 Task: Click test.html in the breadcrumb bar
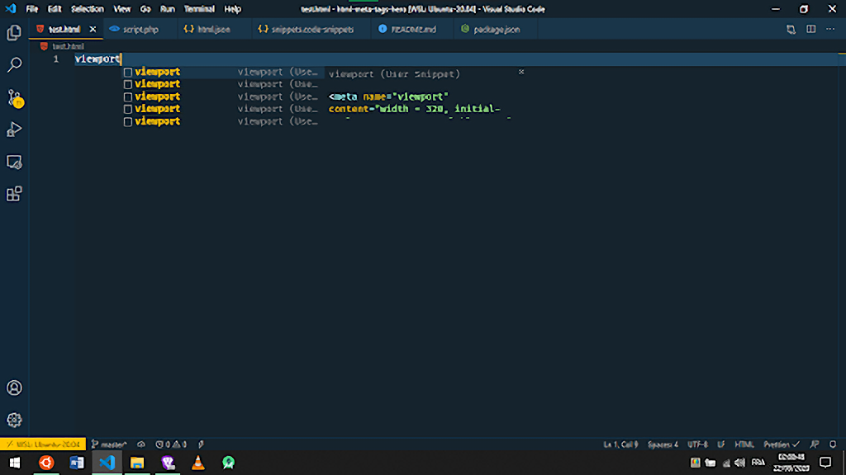coord(68,46)
